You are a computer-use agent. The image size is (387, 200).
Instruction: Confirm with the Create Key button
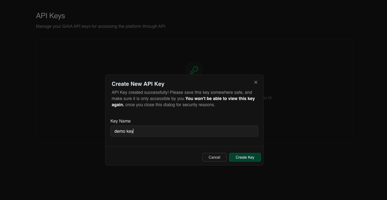click(x=245, y=157)
